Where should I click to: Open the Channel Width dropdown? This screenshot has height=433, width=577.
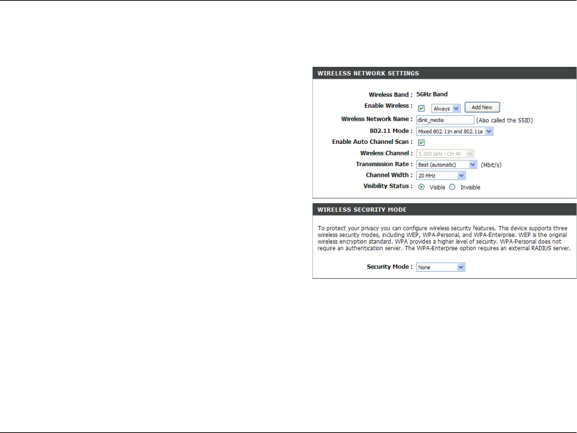point(441,175)
